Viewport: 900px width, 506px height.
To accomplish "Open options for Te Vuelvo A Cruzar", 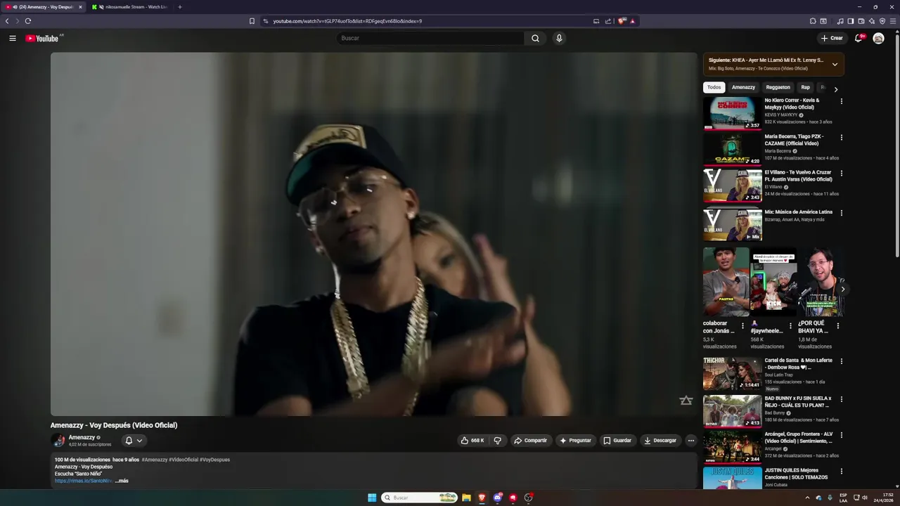I will click(841, 173).
